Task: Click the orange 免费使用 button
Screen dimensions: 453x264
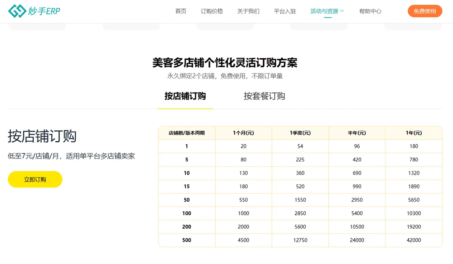Action: (425, 11)
